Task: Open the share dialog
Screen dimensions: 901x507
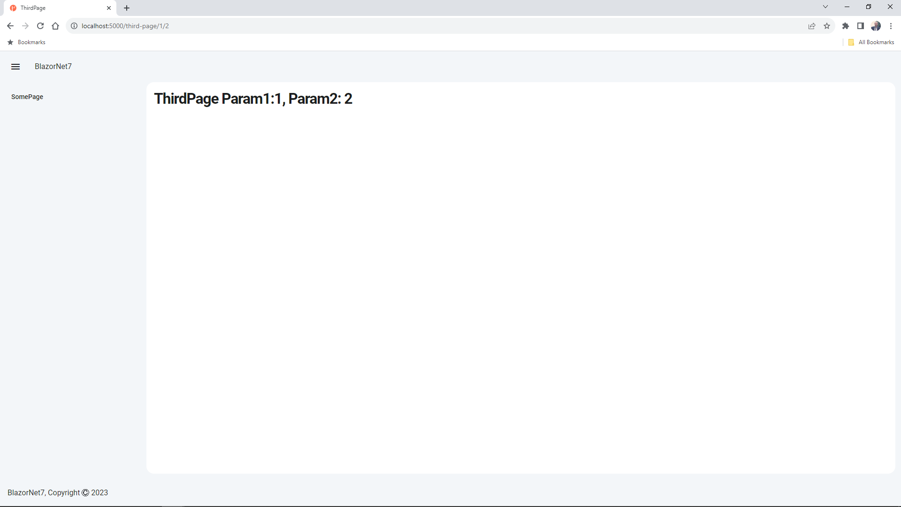Action: (x=812, y=26)
